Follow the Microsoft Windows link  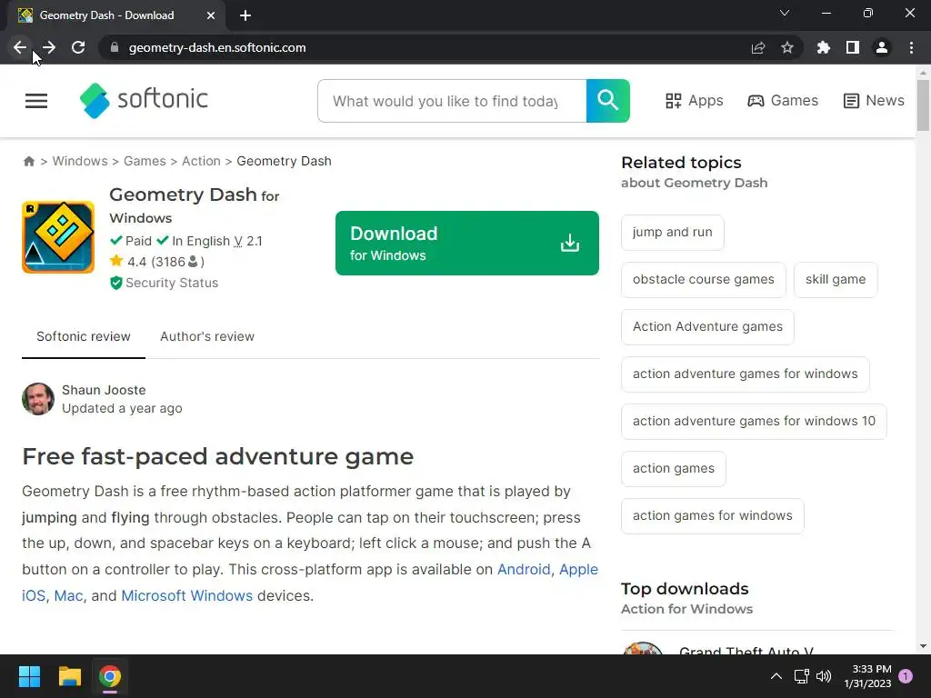[x=187, y=595]
